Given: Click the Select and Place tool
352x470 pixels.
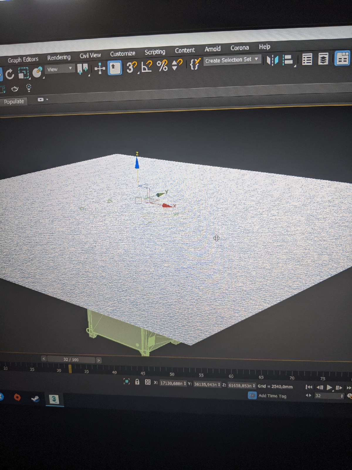Looking at the screenshot, I should (38, 72).
